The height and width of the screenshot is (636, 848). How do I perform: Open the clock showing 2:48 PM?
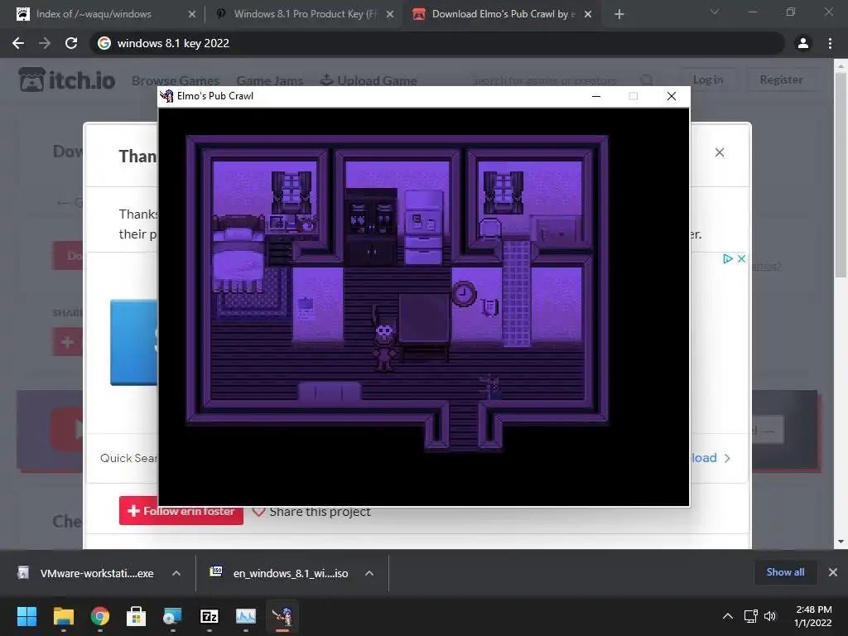tap(813, 616)
